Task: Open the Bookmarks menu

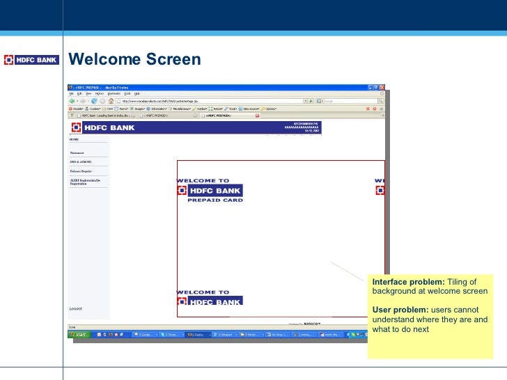Action: [114, 94]
